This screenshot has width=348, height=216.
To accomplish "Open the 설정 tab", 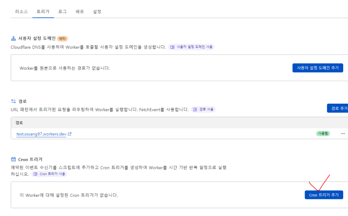I will (x=97, y=11).
